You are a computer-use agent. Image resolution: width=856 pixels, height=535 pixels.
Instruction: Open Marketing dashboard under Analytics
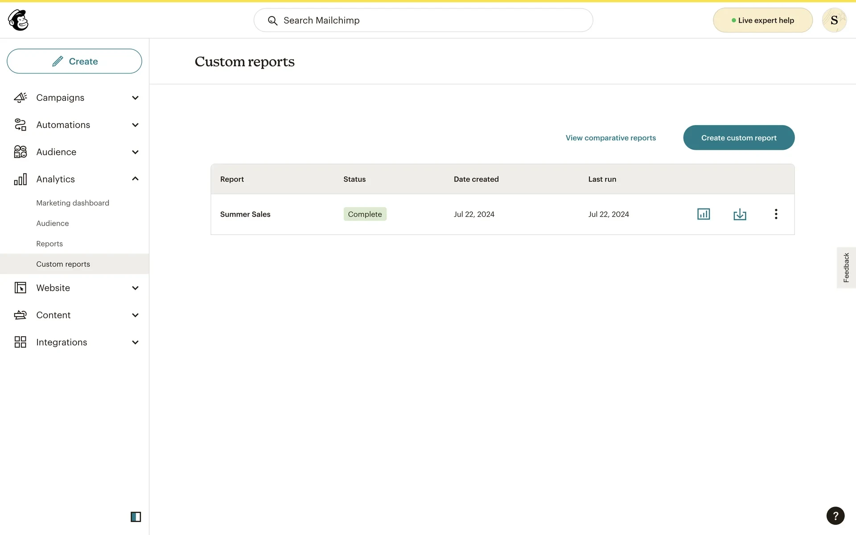[73, 203]
